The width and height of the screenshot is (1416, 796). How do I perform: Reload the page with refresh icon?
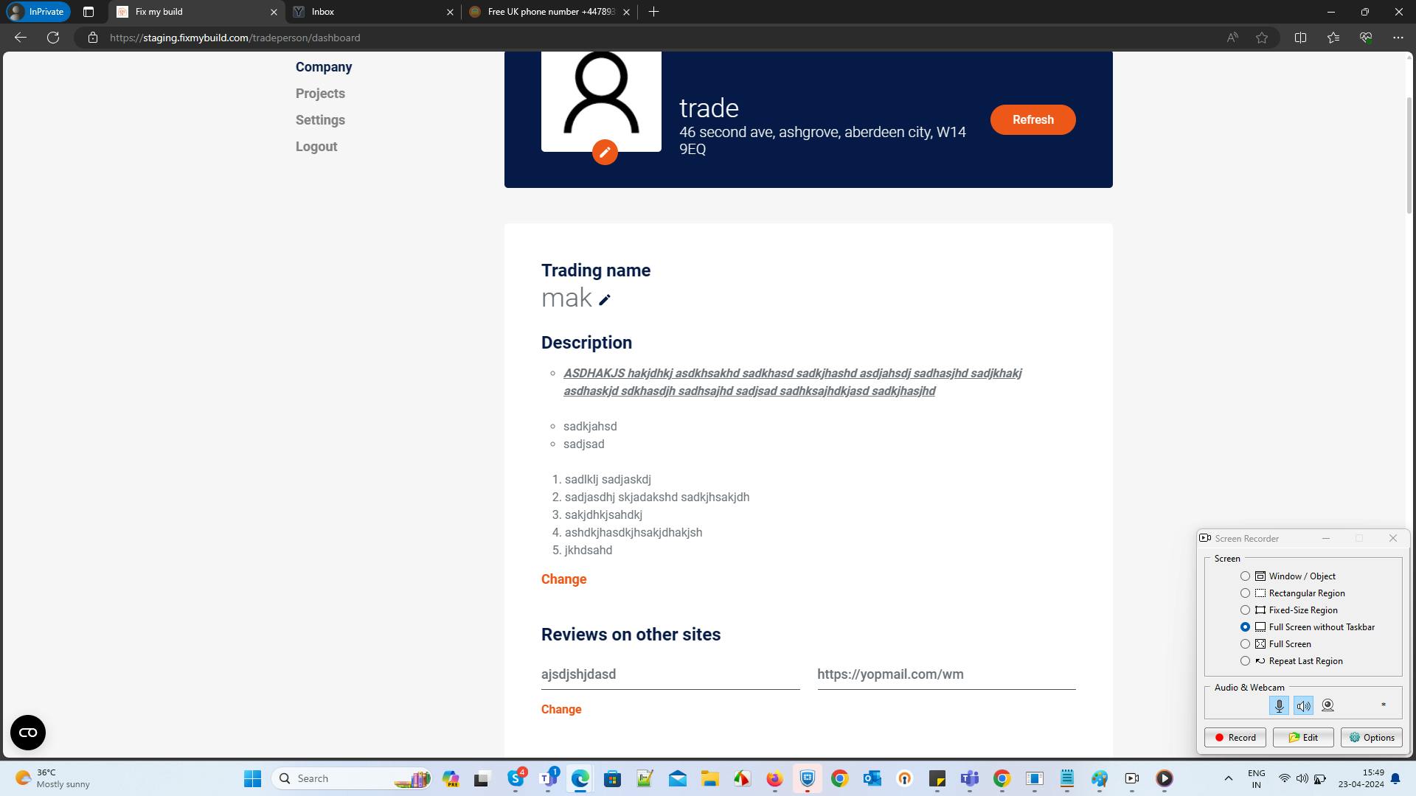pos(53,38)
